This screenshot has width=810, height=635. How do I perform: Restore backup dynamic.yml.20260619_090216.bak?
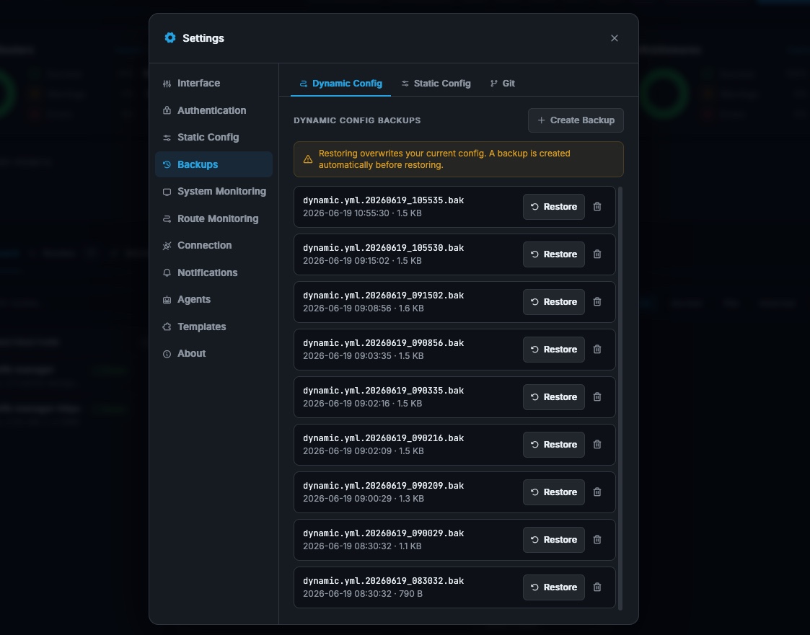click(554, 444)
